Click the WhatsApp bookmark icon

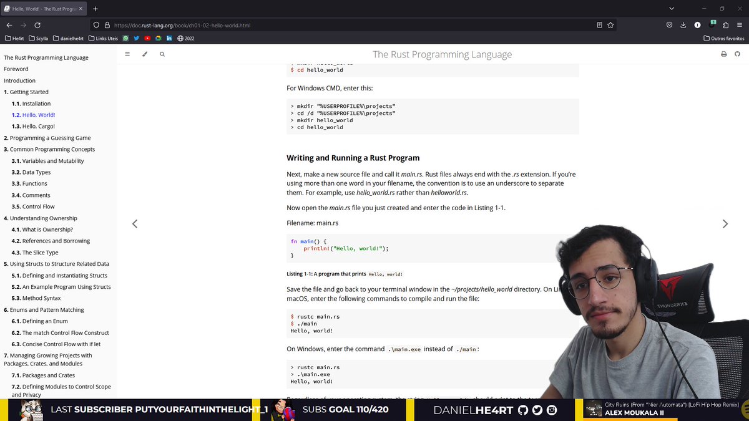point(125,37)
